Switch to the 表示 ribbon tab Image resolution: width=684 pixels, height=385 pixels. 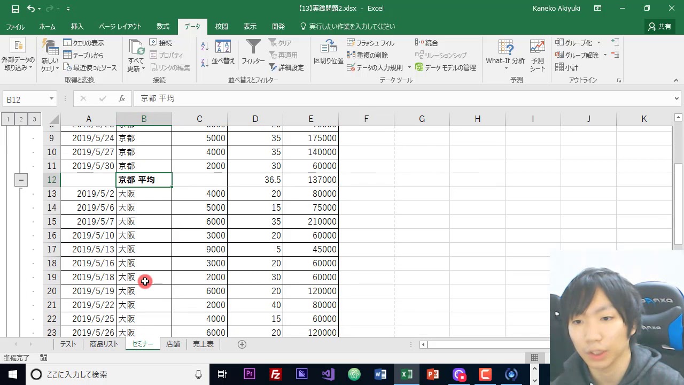(x=250, y=27)
